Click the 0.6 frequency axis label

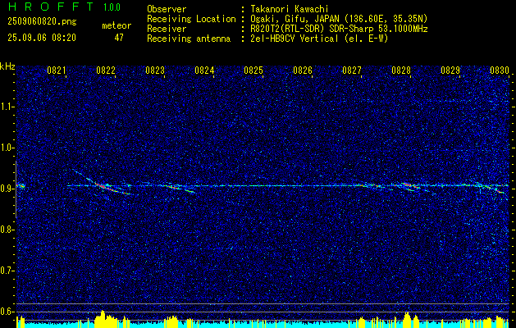pos(7,312)
